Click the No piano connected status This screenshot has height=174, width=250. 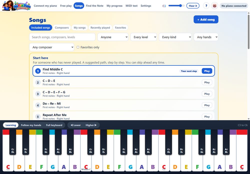click(x=234, y=6)
